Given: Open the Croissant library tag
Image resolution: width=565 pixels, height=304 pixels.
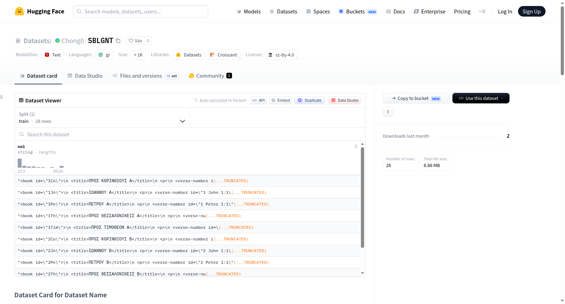Looking at the screenshot, I should point(224,55).
